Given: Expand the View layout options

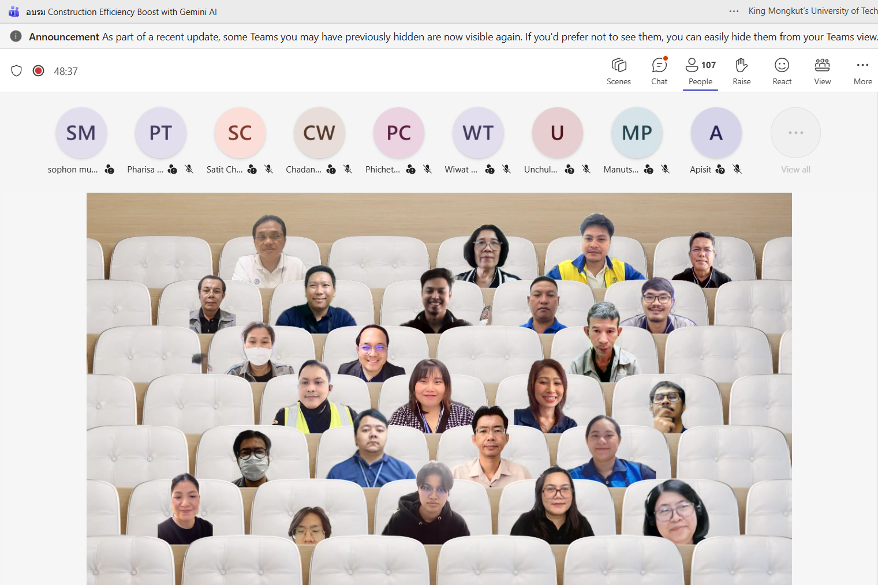Looking at the screenshot, I should [823, 71].
